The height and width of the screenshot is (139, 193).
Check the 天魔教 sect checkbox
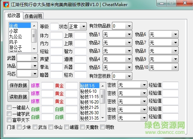(82, 127)
